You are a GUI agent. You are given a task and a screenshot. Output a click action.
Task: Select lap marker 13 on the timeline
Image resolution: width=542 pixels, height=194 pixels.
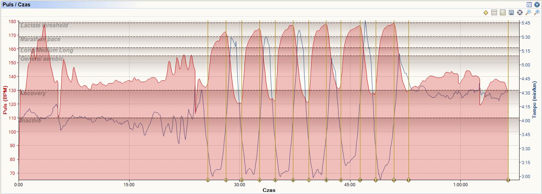[408, 180]
